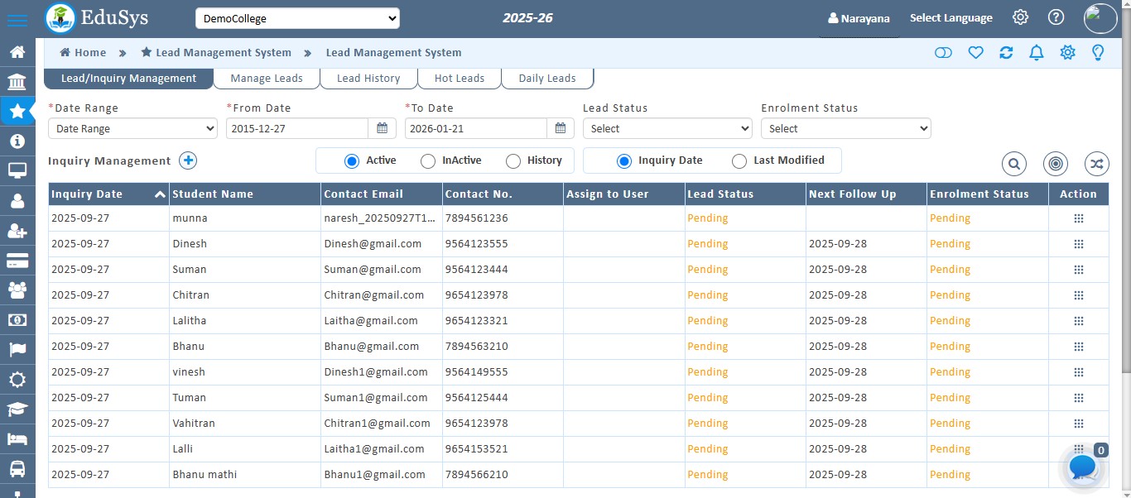Click the help question mark icon
The height and width of the screenshot is (498, 1131).
coord(1056,17)
